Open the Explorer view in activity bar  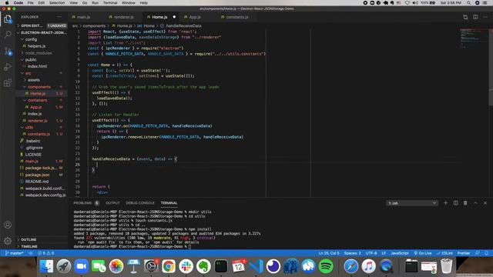point(8,19)
